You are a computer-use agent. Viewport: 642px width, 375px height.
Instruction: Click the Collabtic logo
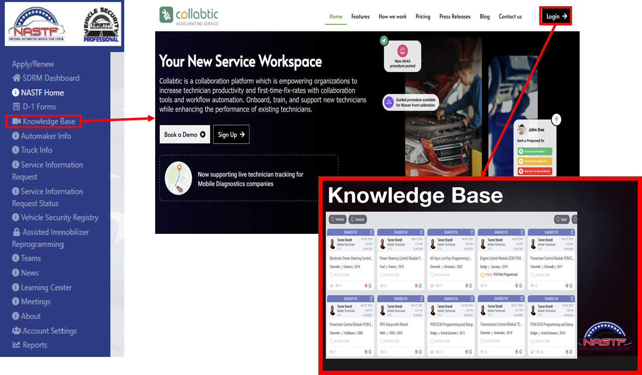point(189,16)
